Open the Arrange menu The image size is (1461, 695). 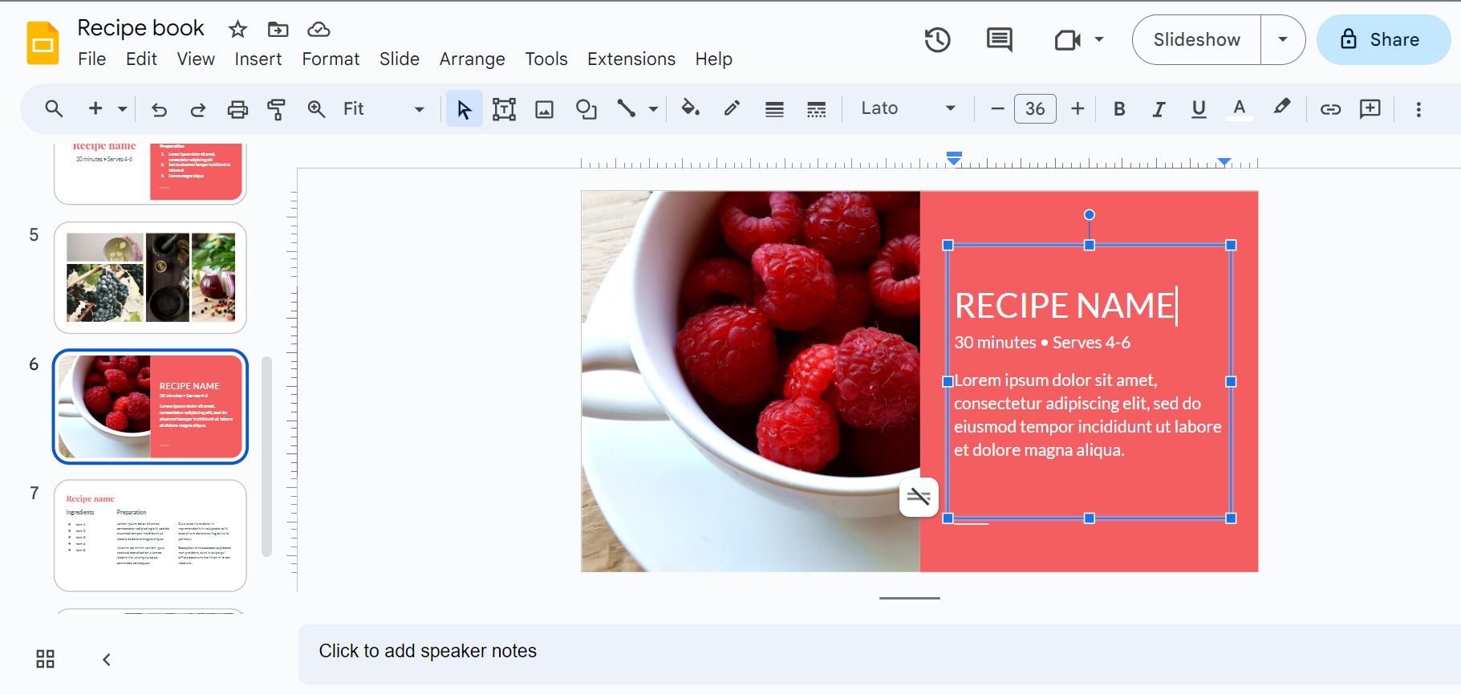coord(472,59)
